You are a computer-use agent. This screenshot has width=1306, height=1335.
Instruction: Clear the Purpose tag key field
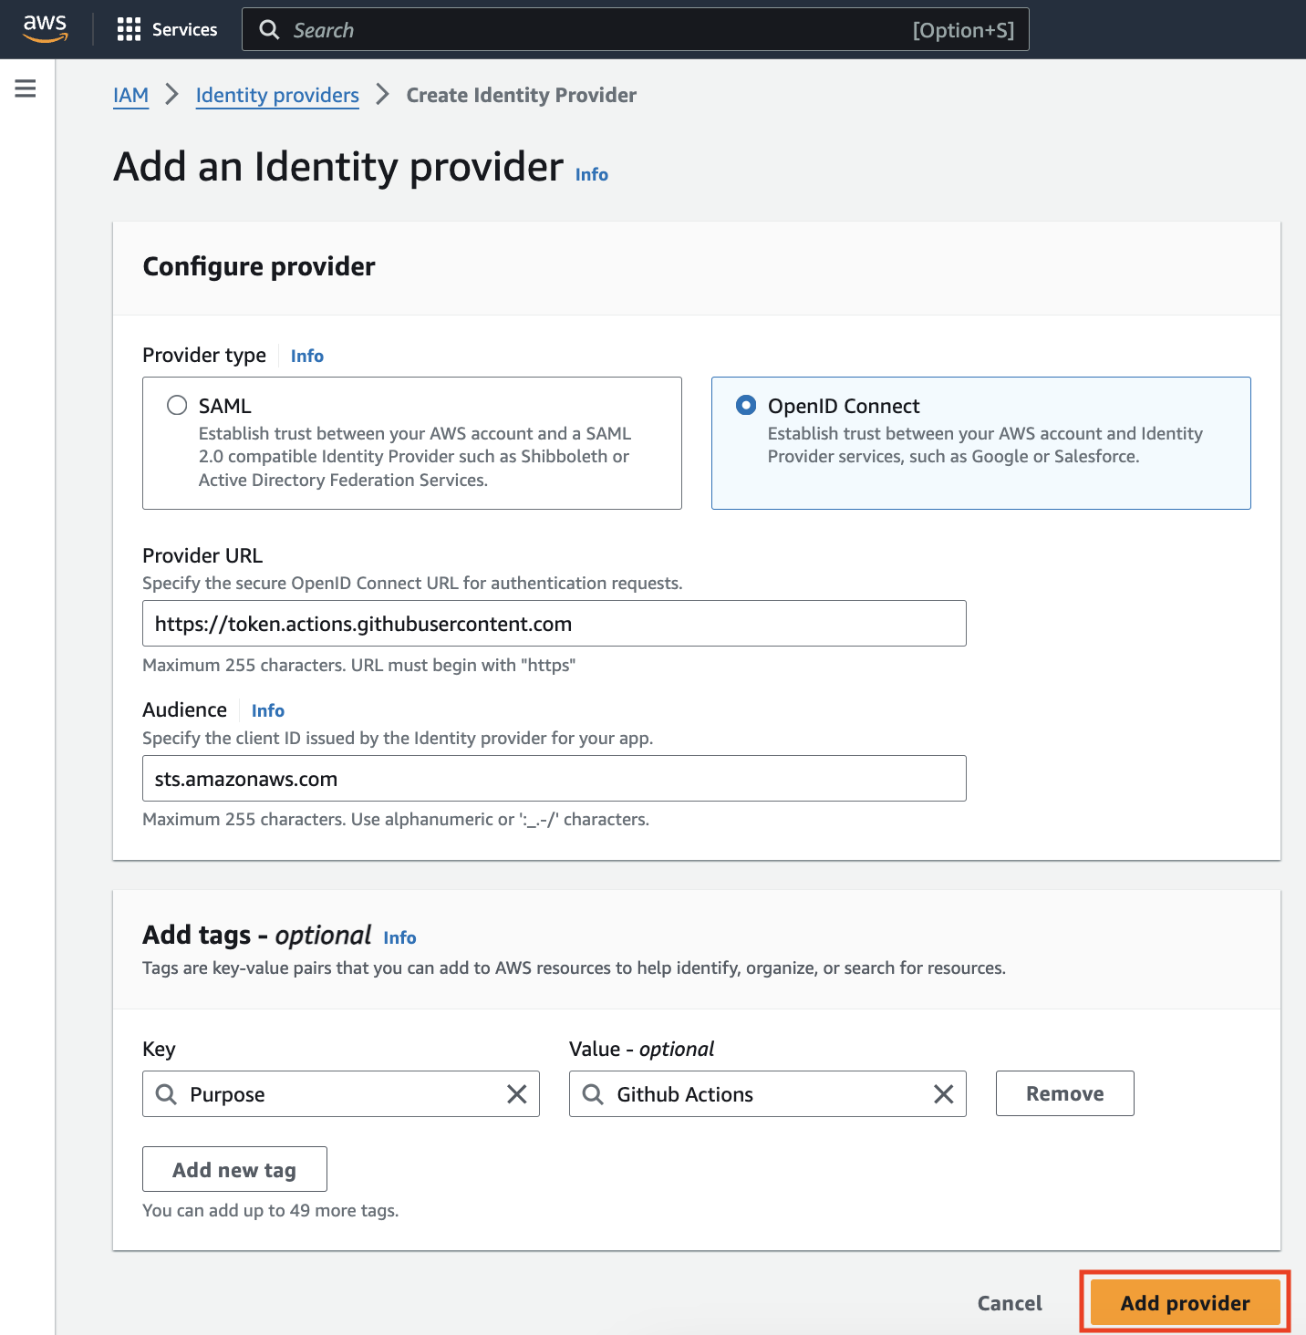[516, 1094]
